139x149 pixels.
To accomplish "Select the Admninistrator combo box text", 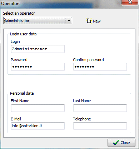I will 17,21.
